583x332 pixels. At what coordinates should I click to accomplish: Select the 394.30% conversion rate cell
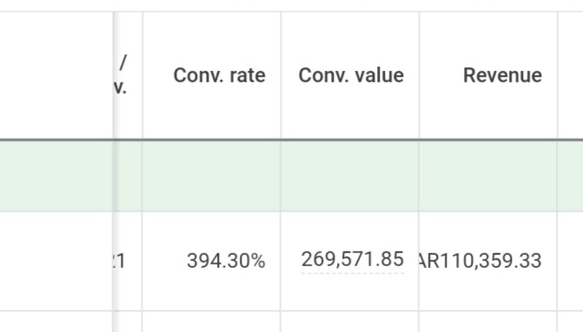[x=211, y=261]
